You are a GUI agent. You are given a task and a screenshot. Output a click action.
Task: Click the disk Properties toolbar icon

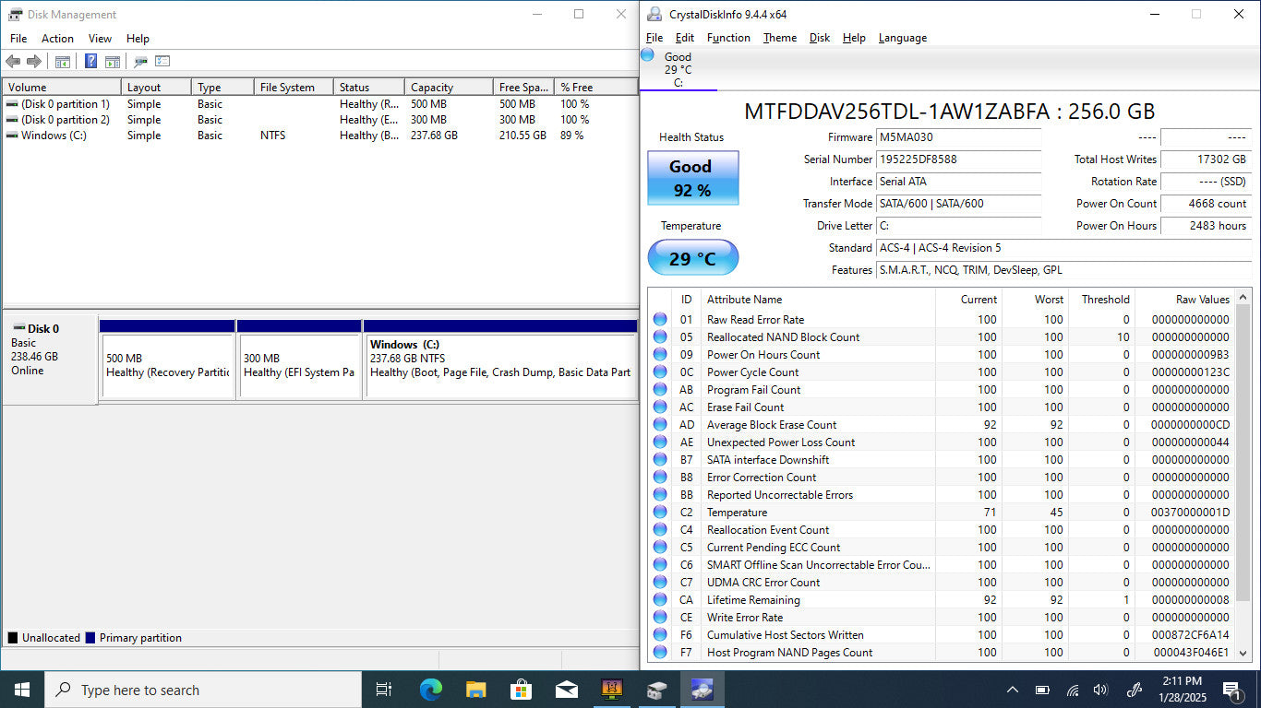[x=140, y=62]
